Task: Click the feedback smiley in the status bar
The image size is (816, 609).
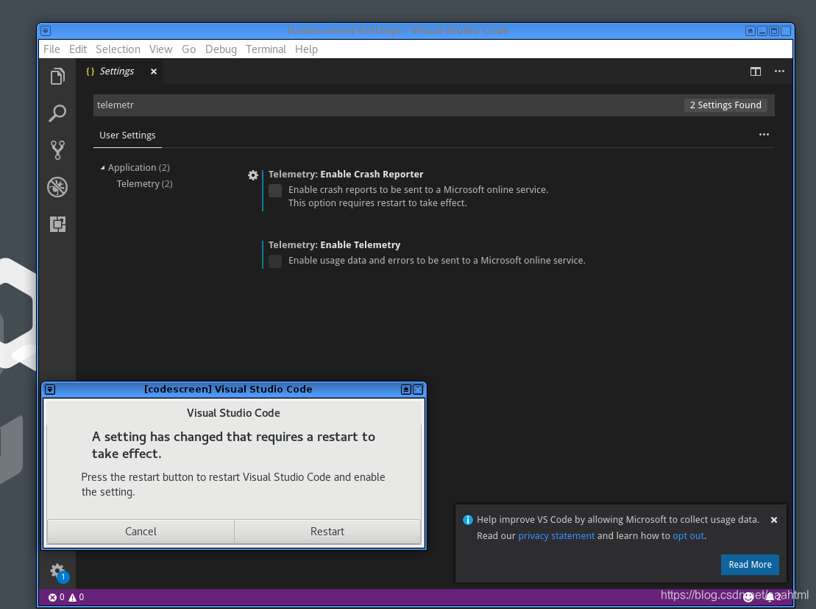Action: tap(748, 597)
